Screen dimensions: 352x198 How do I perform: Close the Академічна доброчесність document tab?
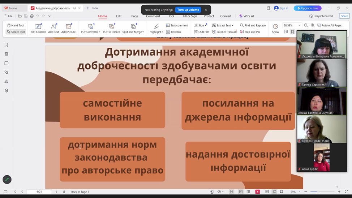[x=79, y=8]
